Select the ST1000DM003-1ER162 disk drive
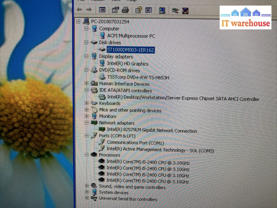Viewport: 277px width, 208px height. [130, 50]
